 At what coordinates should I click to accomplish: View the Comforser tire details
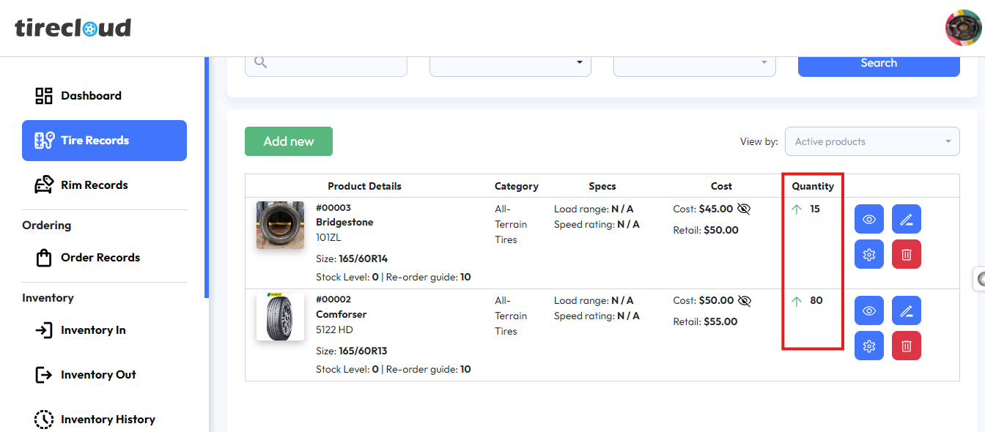pyautogui.click(x=869, y=310)
